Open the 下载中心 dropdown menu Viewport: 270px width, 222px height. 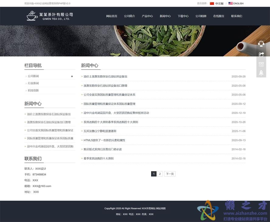(x=183, y=16)
